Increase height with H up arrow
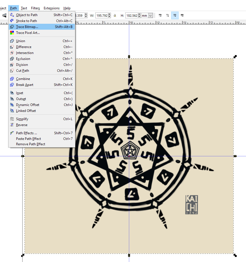The image size is (246, 262). [139, 14]
